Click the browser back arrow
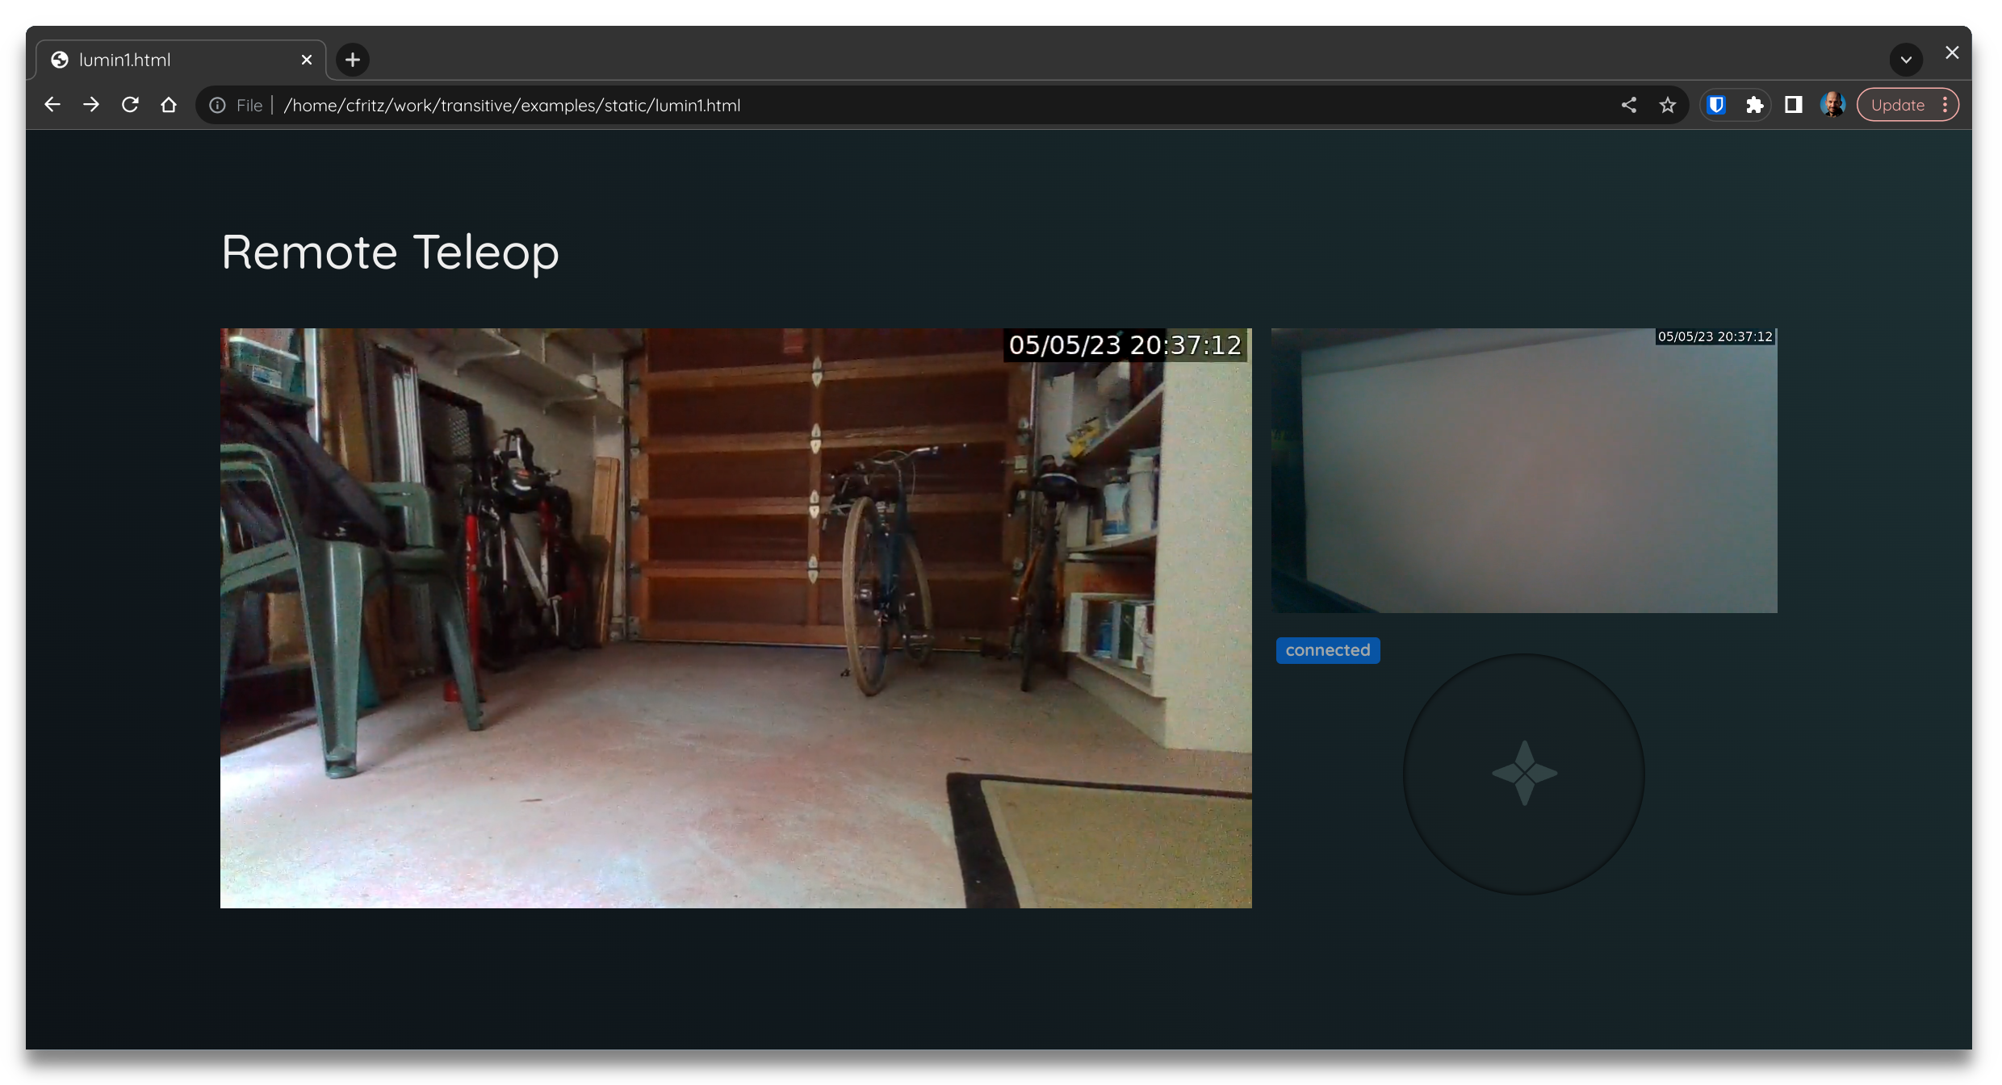 pos(52,105)
